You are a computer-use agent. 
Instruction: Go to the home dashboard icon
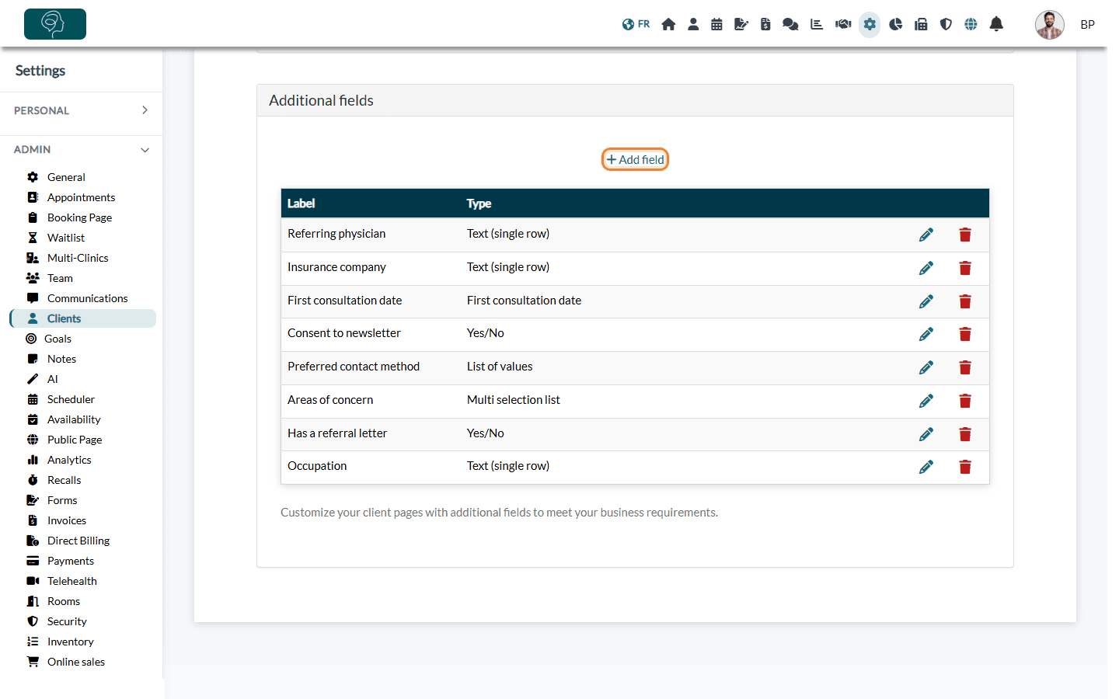[668, 24]
